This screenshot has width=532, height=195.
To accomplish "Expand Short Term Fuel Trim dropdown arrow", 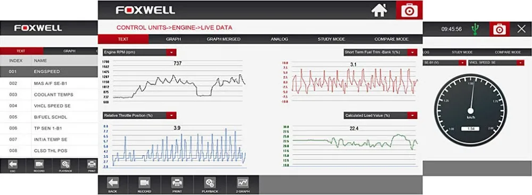I will click(412, 53).
